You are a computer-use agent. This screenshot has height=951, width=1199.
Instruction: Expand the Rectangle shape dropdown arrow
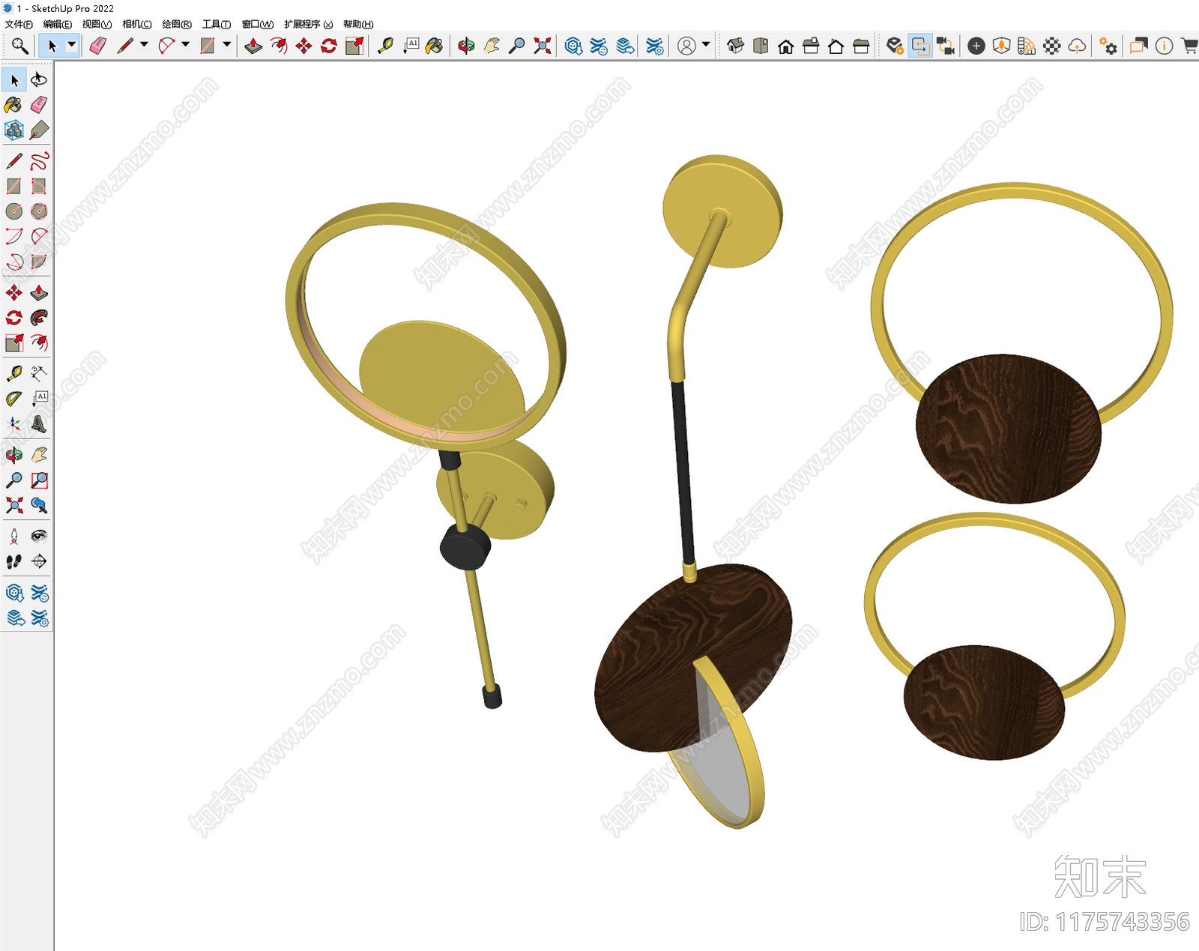pyautogui.click(x=226, y=45)
